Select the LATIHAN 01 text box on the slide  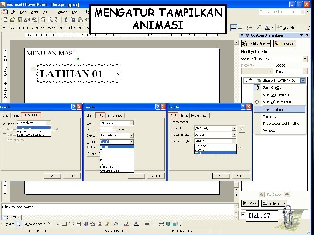(78, 74)
